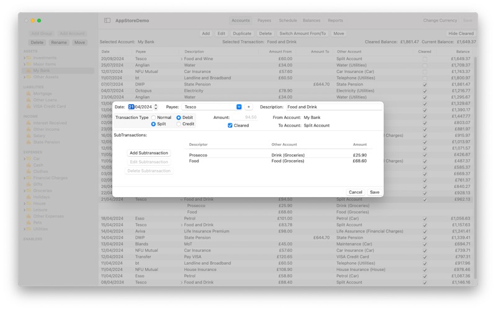Click the VISA Credit Card folder icon

click(29, 106)
